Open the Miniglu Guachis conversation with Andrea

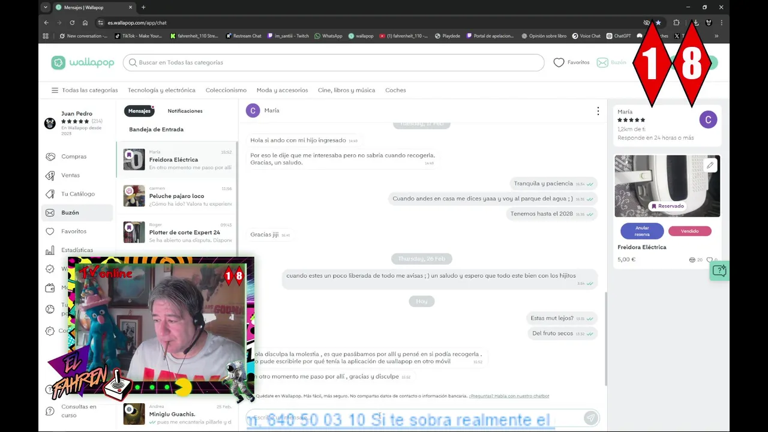[x=177, y=414]
